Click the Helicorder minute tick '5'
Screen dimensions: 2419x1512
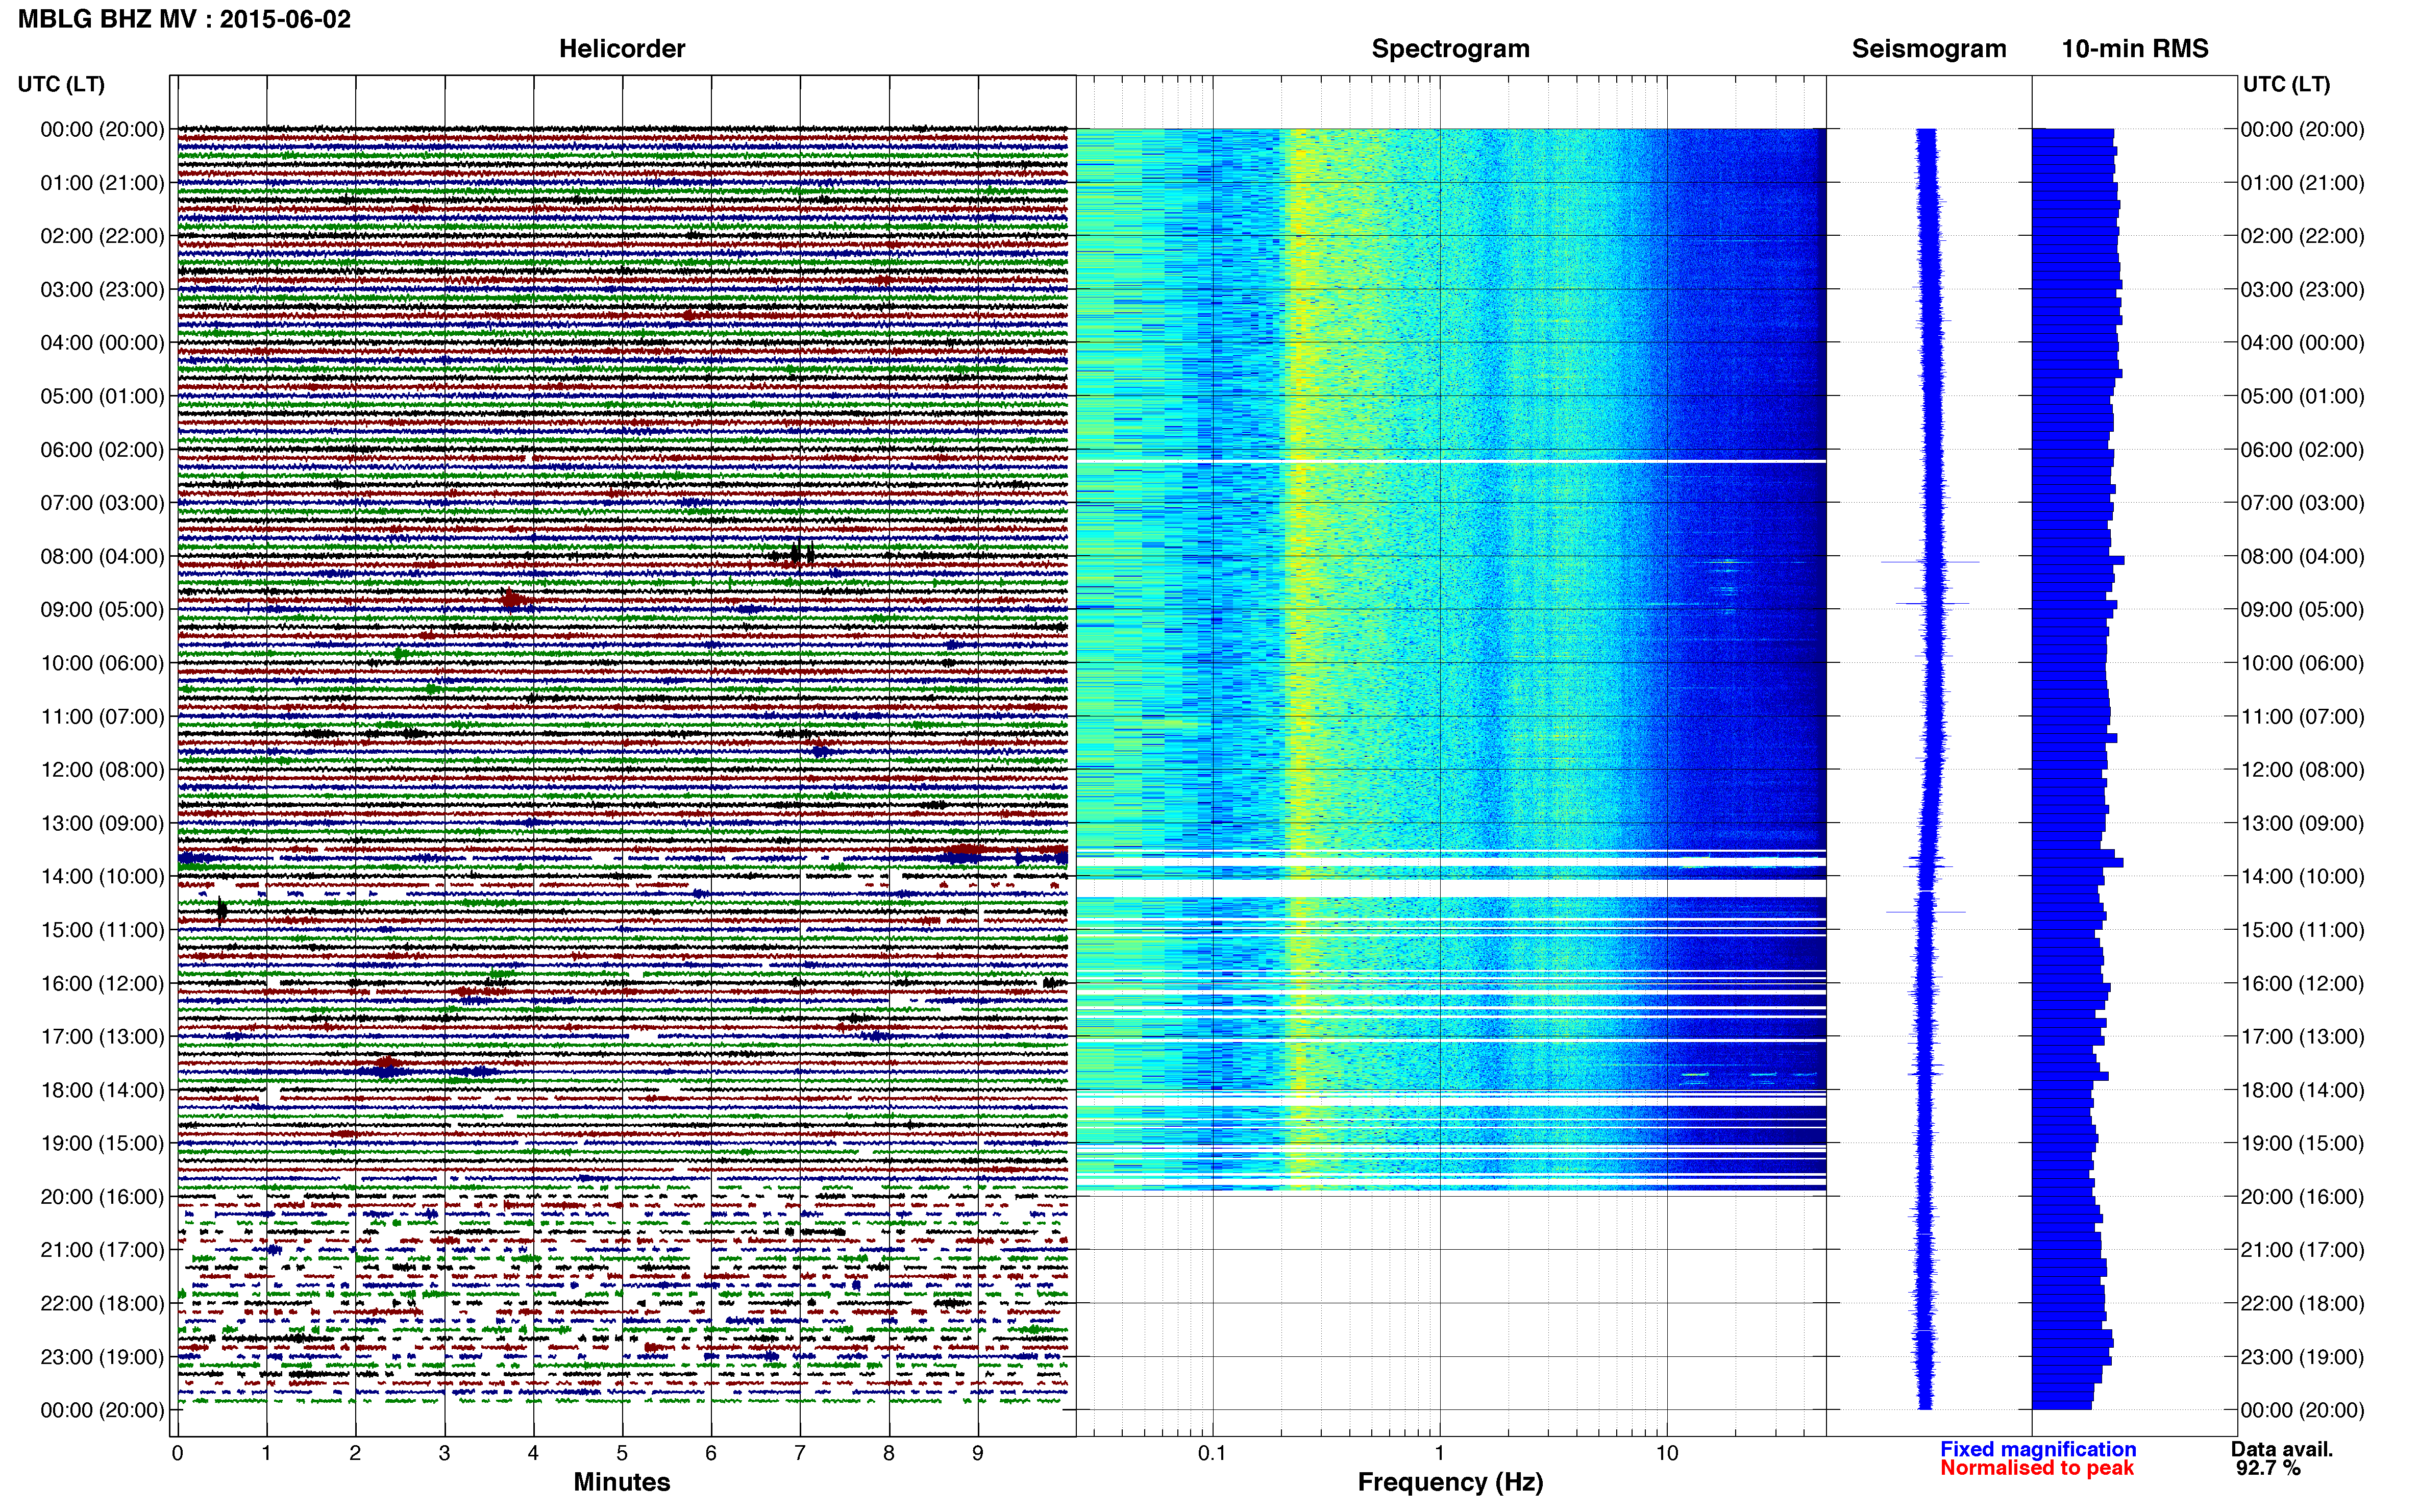(x=622, y=1453)
